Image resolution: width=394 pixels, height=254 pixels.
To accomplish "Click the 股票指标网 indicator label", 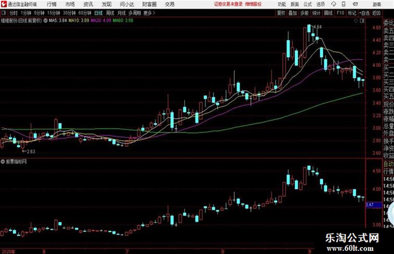I will [16, 161].
